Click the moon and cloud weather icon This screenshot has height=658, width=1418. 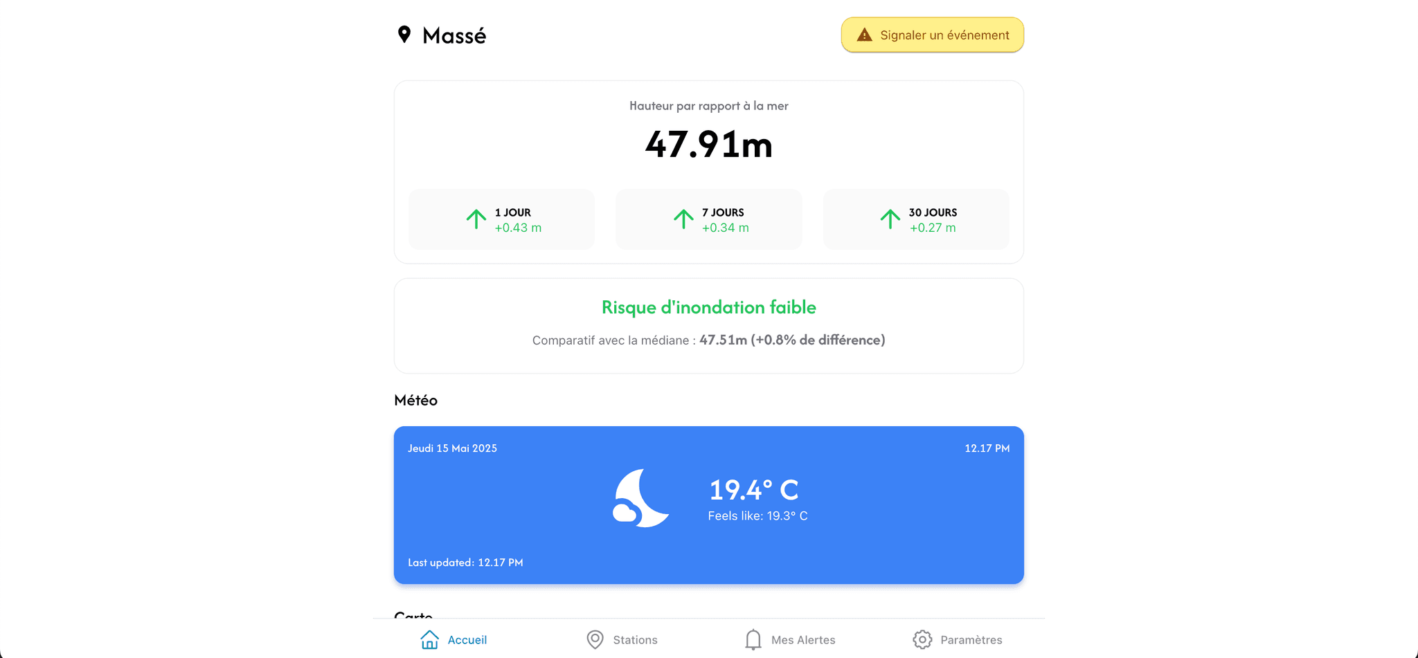coord(641,498)
